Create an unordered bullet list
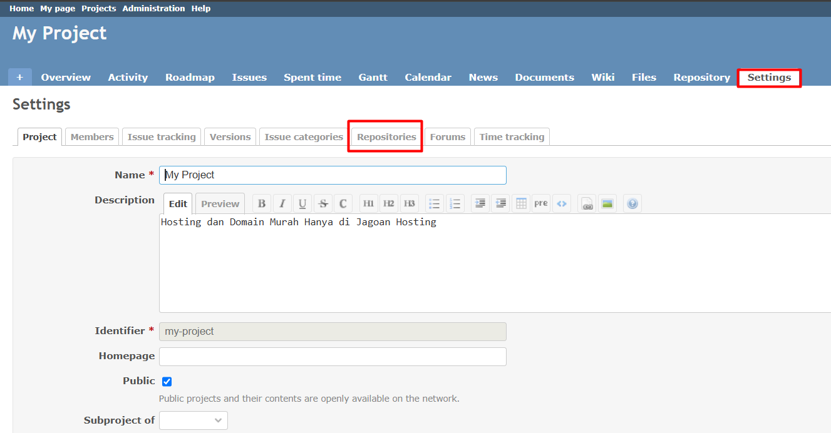The image size is (831, 433). click(434, 203)
